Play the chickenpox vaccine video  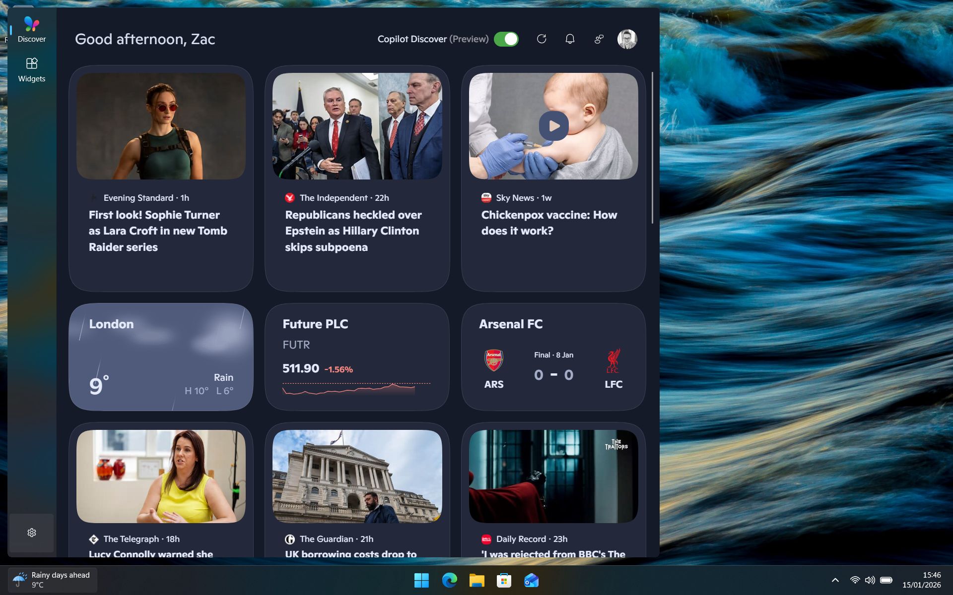553,126
